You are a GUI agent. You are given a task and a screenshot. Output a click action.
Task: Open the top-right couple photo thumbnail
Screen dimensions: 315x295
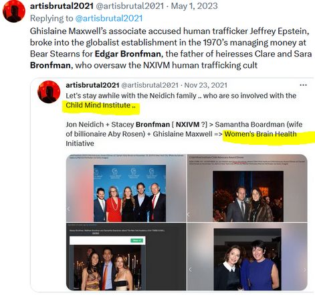[247, 188]
